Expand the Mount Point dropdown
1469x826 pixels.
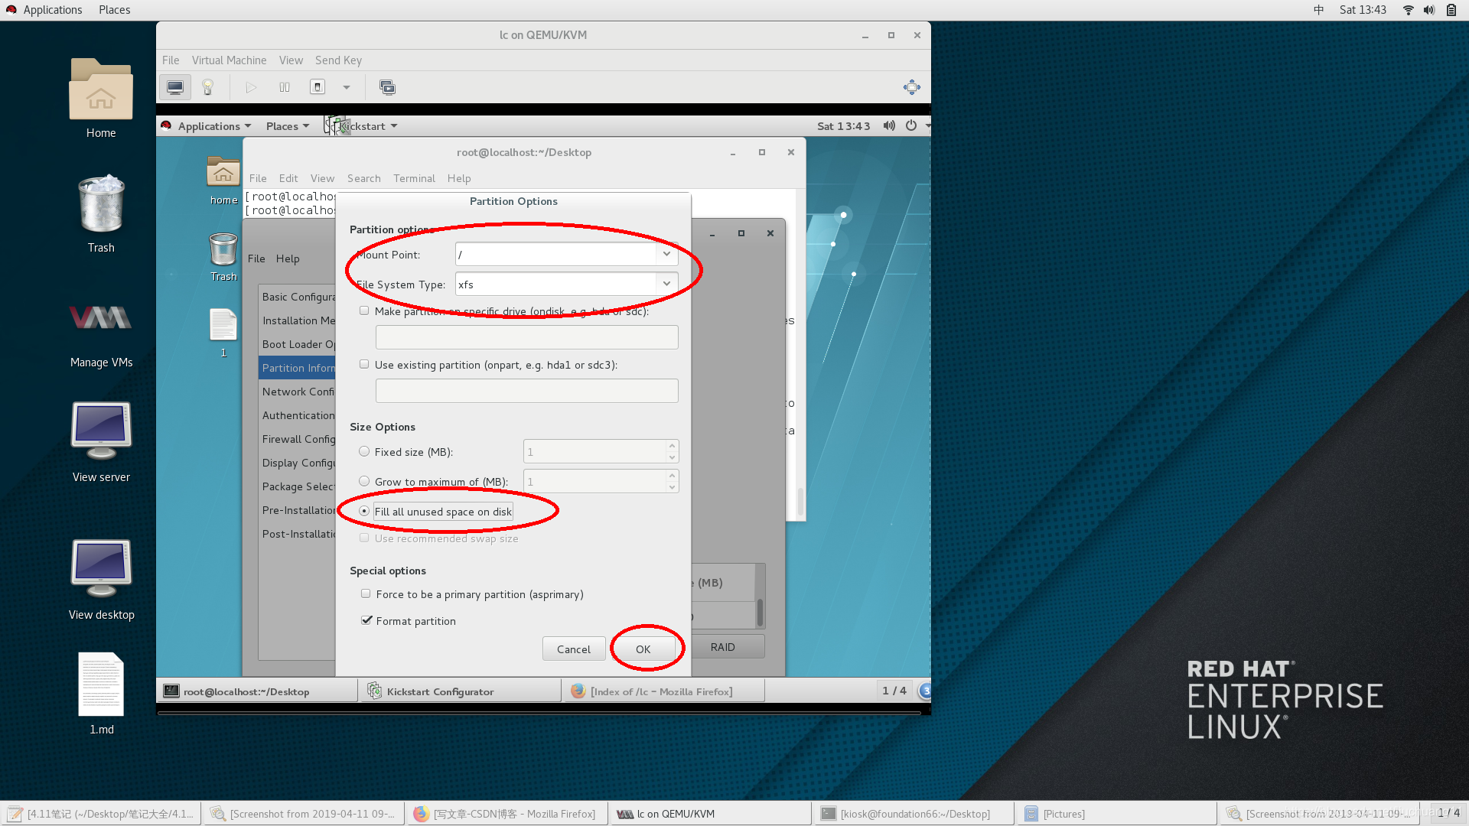pyautogui.click(x=666, y=254)
